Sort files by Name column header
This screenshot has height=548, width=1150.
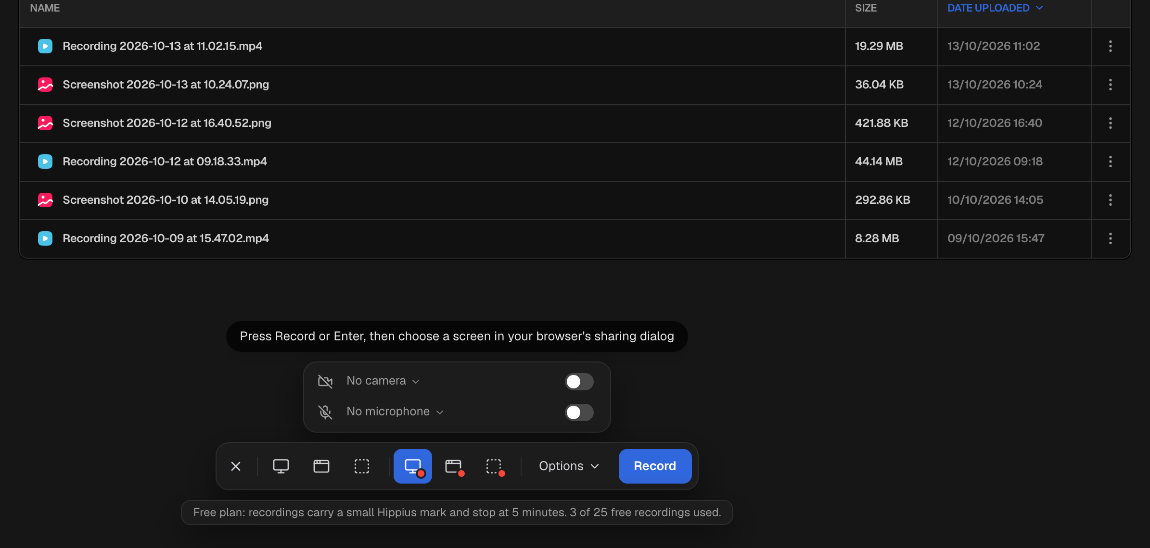pyautogui.click(x=45, y=8)
